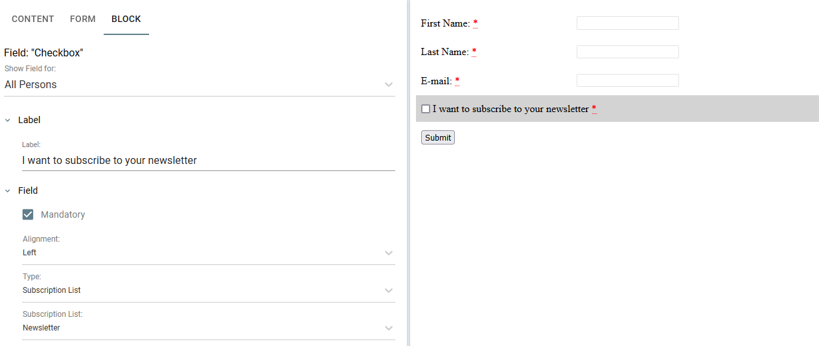The height and width of the screenshot is (346, 819).
Task: Click the E-mail input field
Action: click(x=627, y=80)
